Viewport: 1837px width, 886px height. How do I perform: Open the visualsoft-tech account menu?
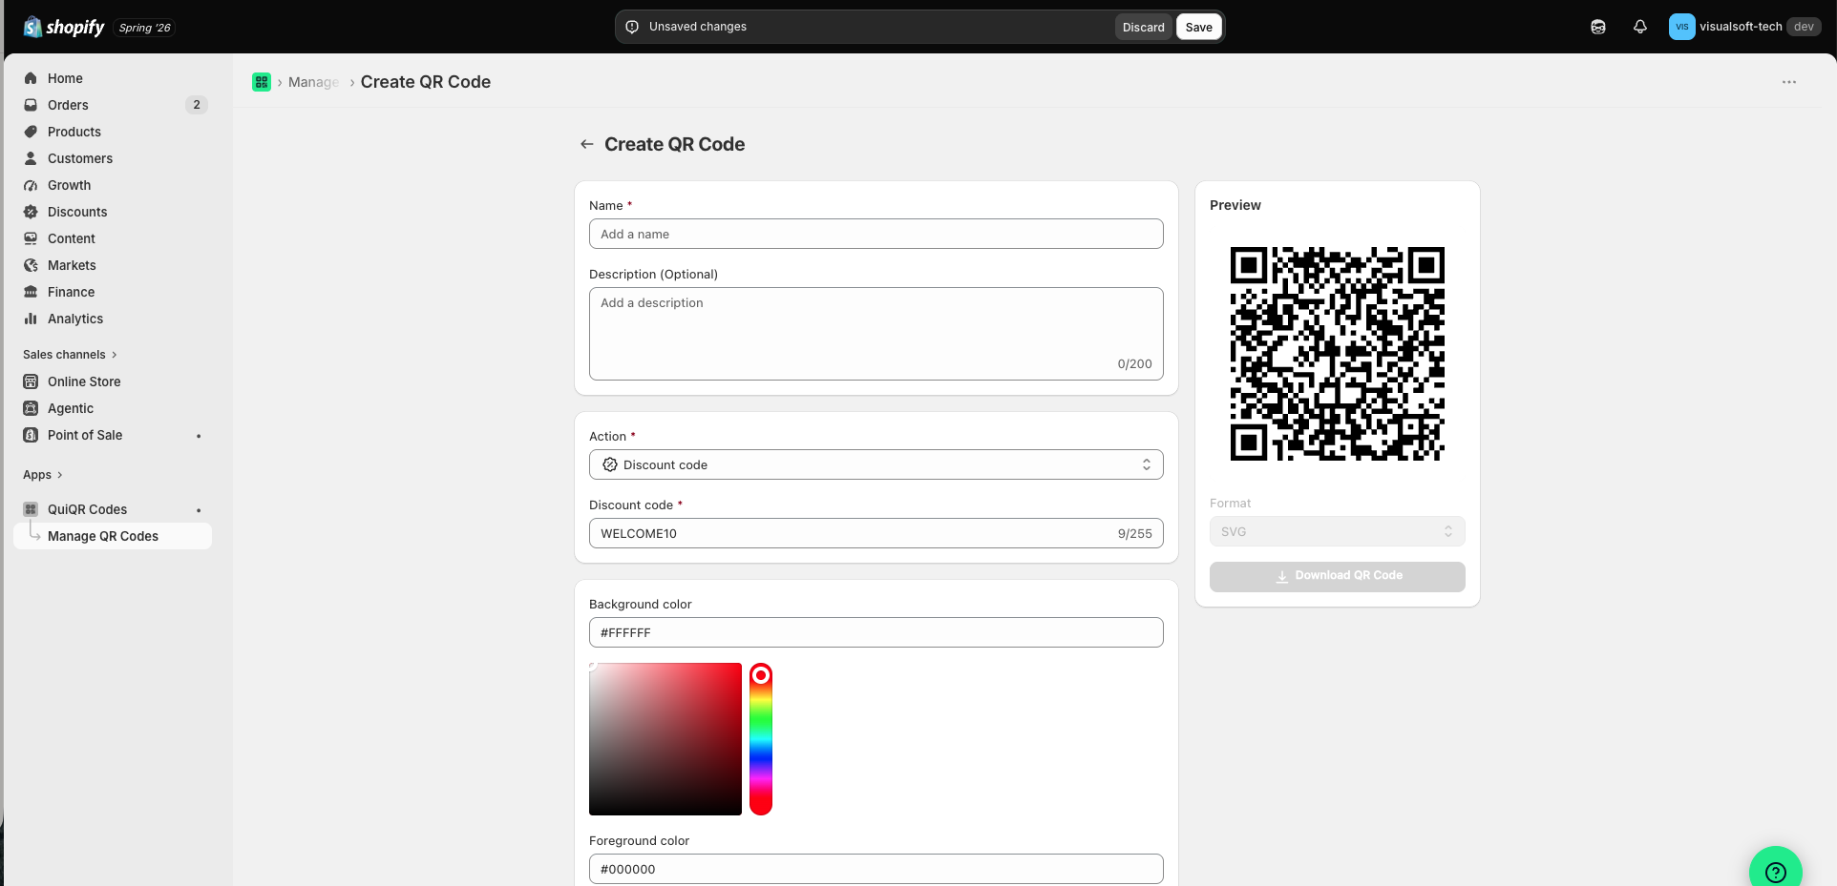(1744, 27)
